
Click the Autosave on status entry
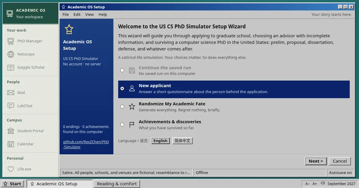point(340,172)
